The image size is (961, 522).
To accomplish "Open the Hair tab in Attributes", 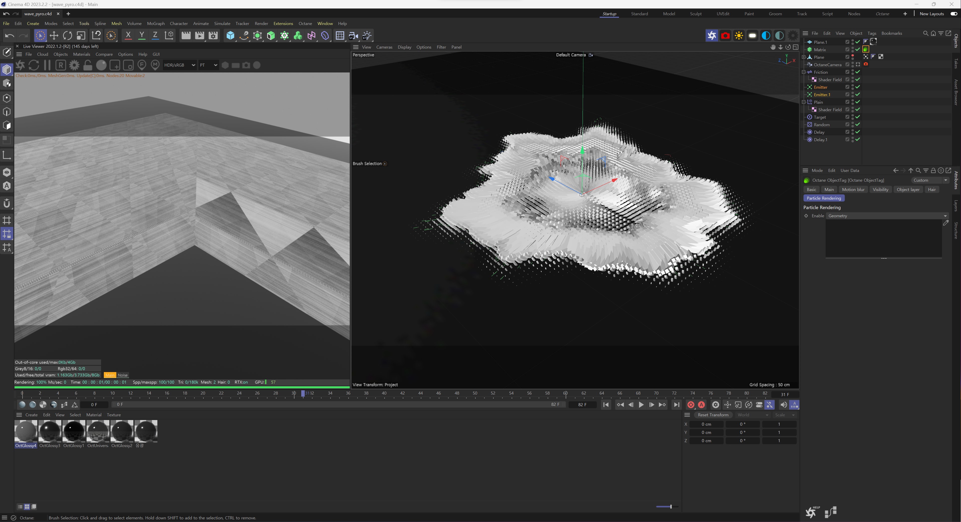I will click(931, 189).
